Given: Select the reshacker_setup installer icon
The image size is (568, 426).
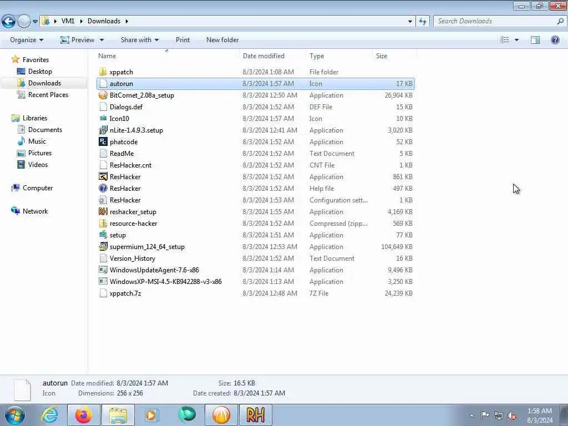Looking at the screenshot, I should pyautogui.click(x=103, y=211).
